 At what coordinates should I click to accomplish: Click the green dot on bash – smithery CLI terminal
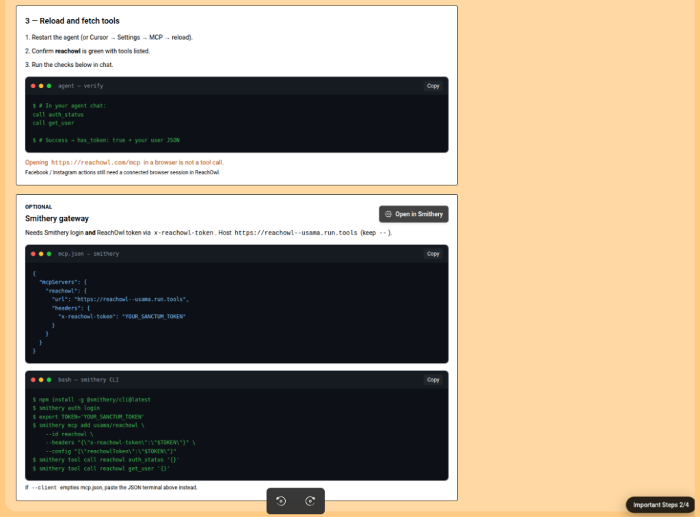49,380
